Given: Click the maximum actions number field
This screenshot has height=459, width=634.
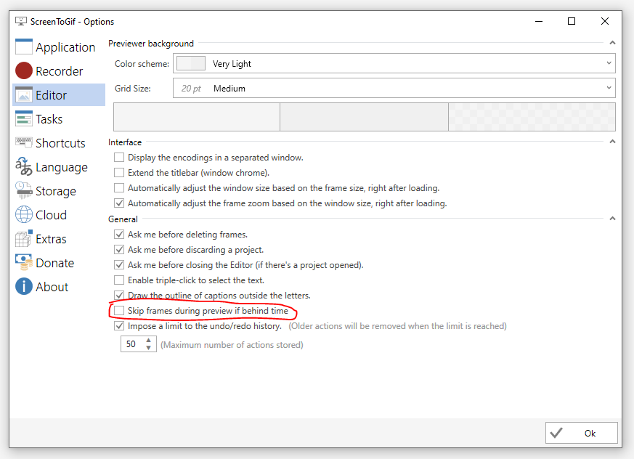Looking at the screenshot, I should (x=133, y=344).
